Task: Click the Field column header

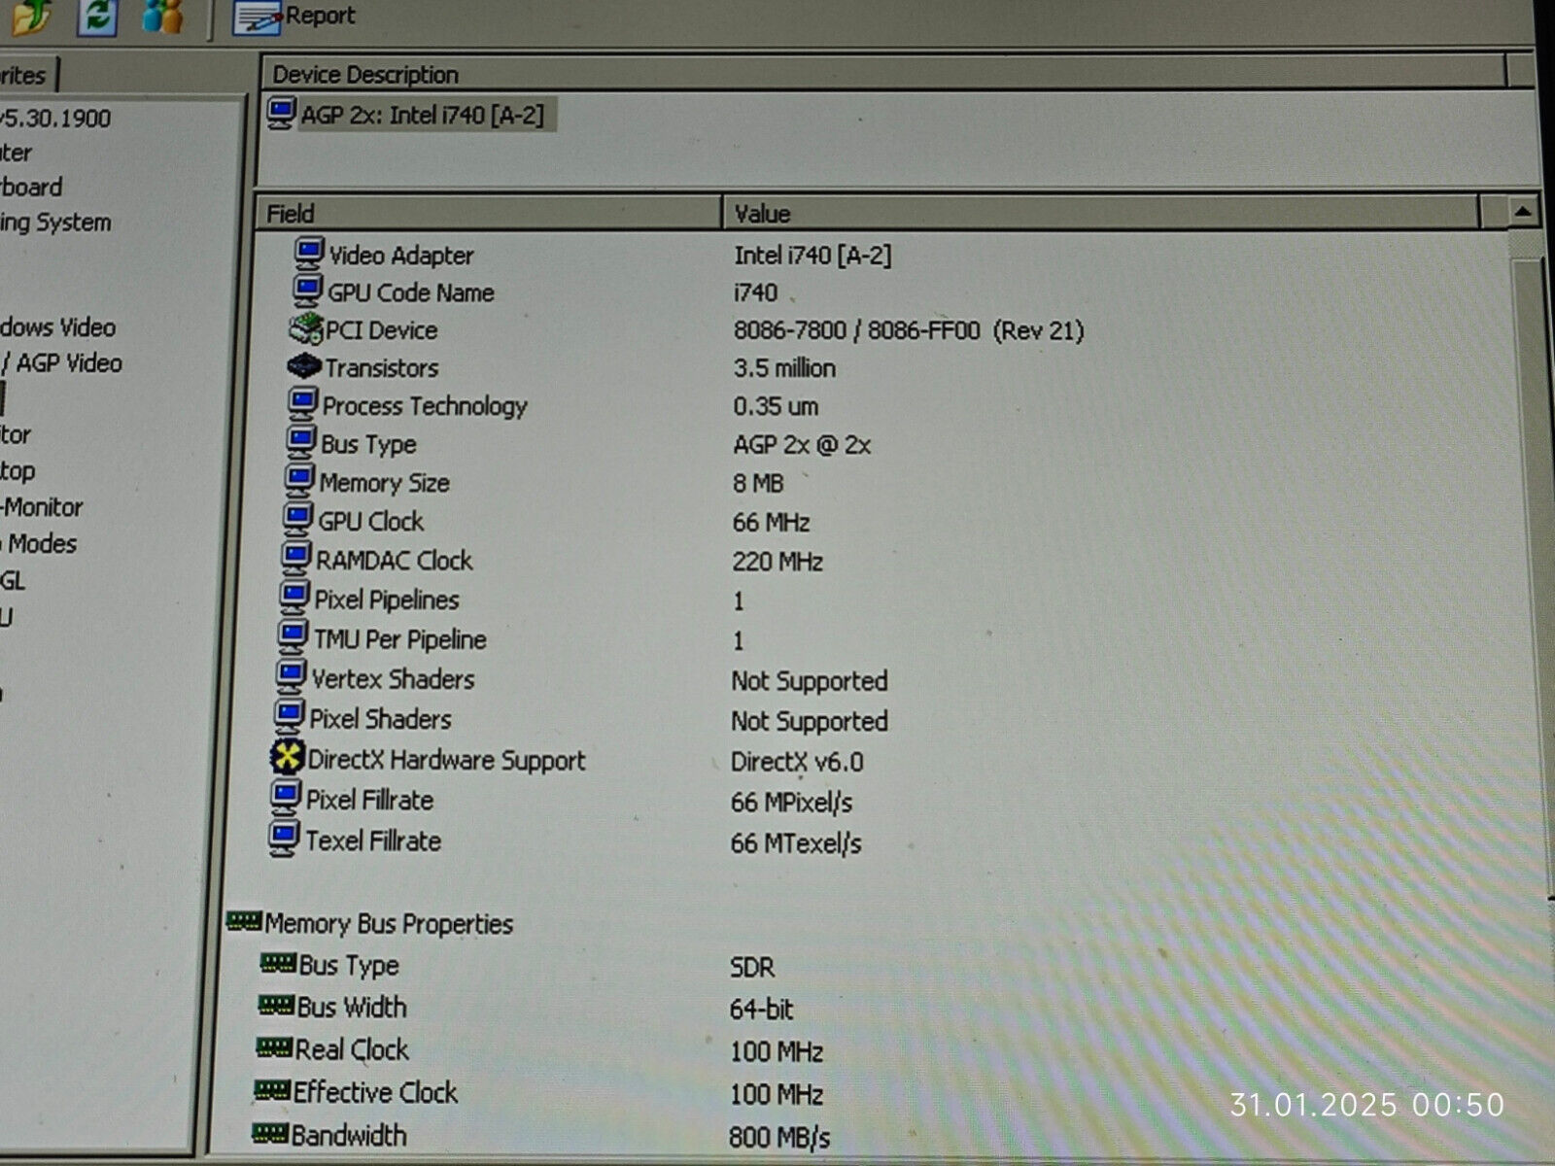Action: click(x=488, y=213)
